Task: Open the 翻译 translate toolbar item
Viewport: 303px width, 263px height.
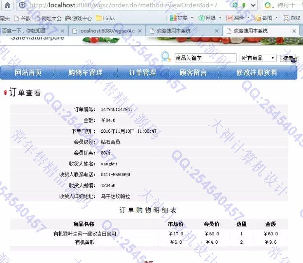Action: (x=235, y=18)
